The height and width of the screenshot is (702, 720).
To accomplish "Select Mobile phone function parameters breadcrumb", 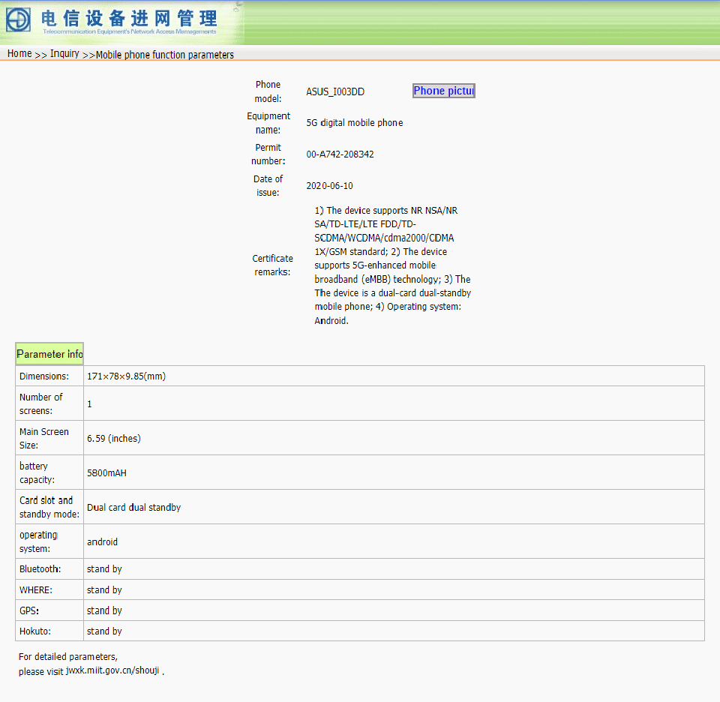I will (165, 55).
